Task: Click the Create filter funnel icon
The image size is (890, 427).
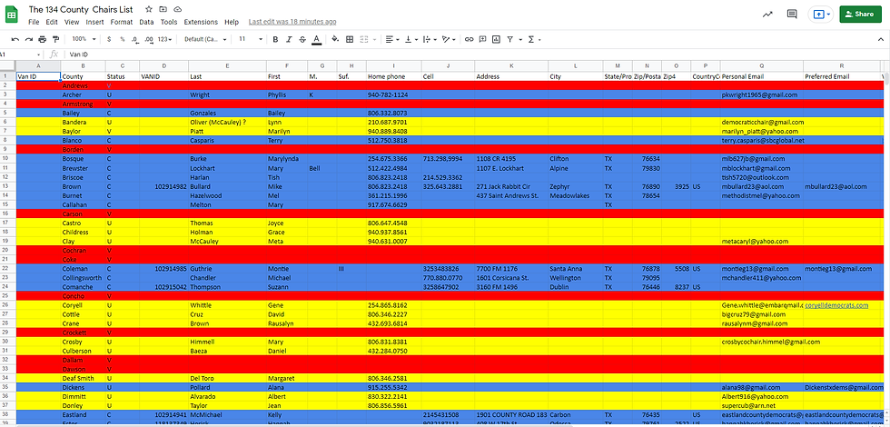Action: [510, 39]
